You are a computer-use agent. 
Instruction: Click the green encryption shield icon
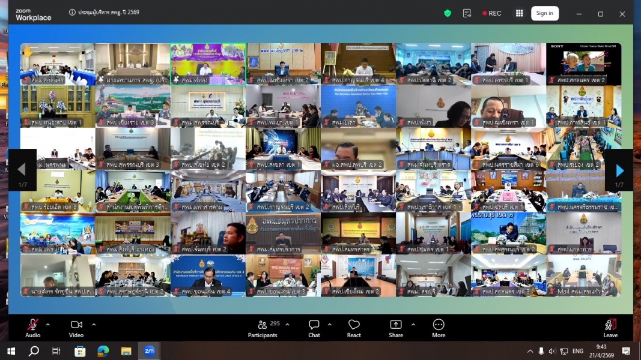448,13
